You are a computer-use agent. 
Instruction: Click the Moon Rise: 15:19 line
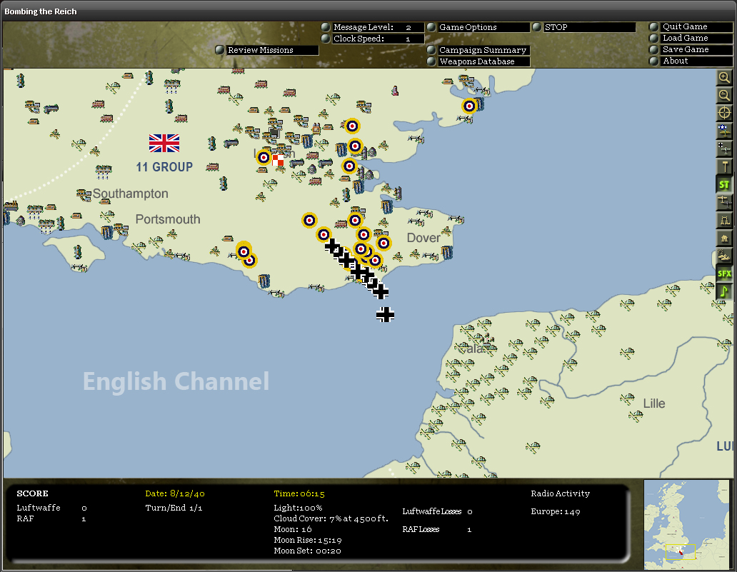coord(307,540)
